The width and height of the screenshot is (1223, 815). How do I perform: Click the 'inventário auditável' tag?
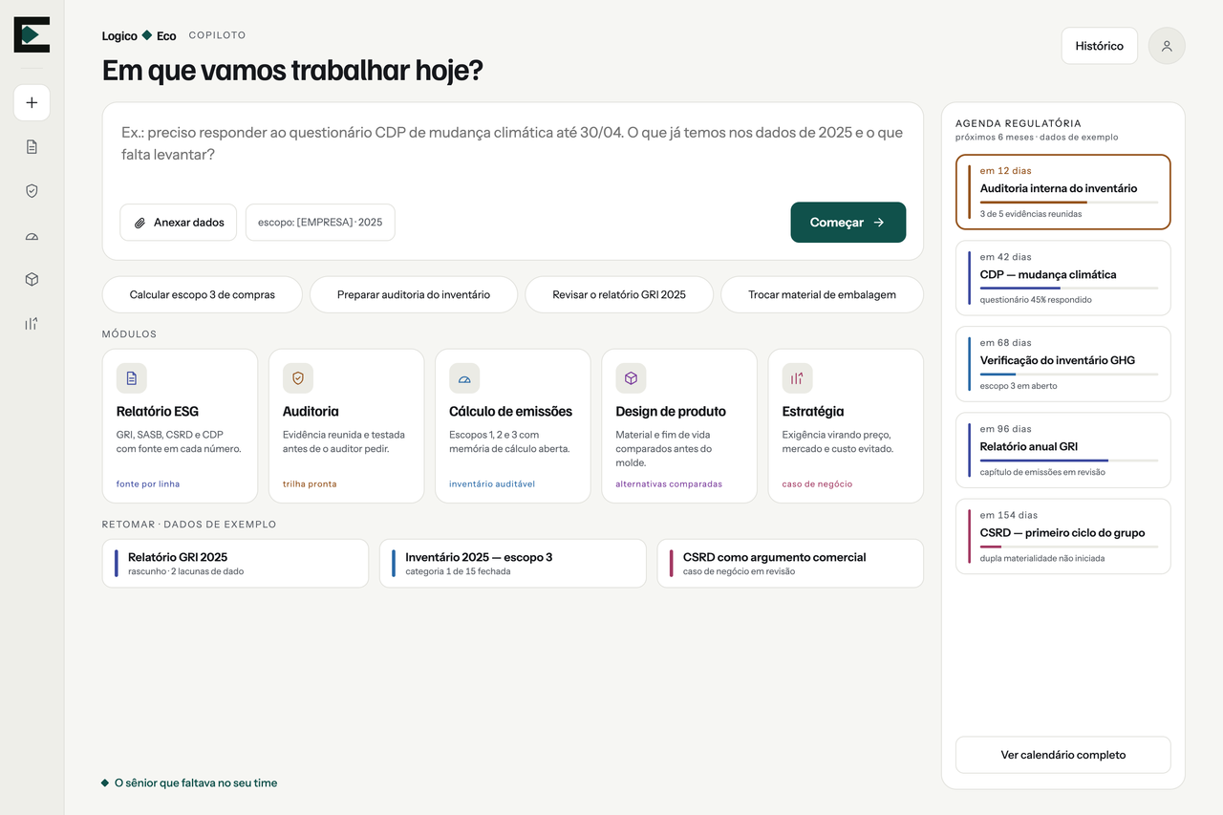point(492,484)
